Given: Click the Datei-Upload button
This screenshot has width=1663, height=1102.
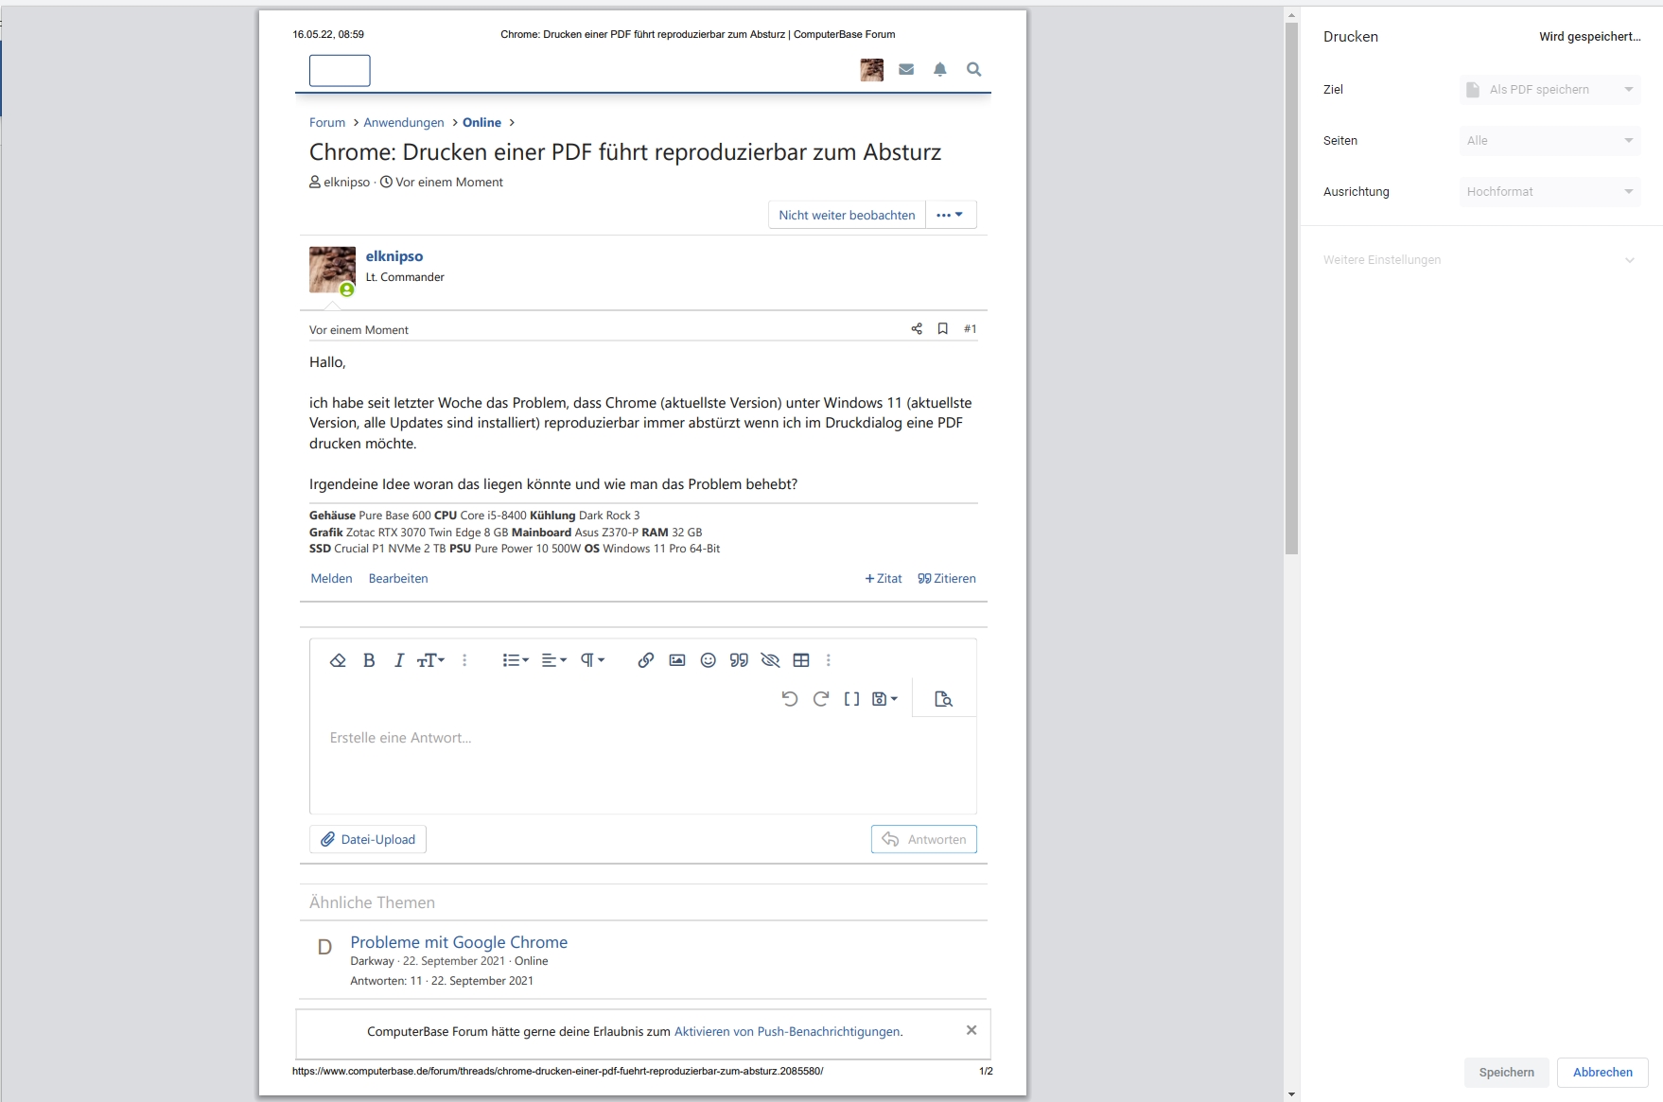Looking at the screenshot, I should pos(368,839).
